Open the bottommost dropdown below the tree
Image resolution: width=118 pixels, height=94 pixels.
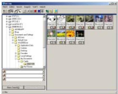pyautogui.click(x=44, y=79)
